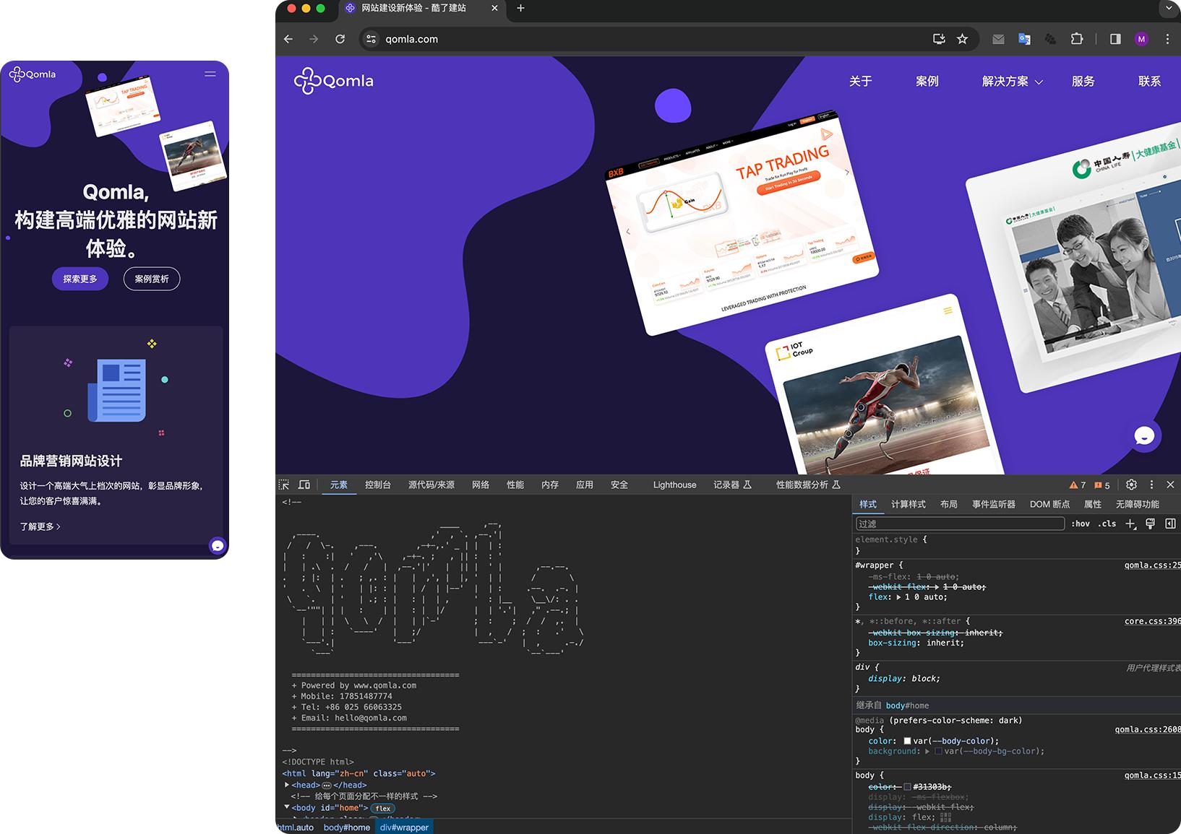1181x834 pixels.
Task: Click the flex badge on body element
Action: (x=383, y=808)
